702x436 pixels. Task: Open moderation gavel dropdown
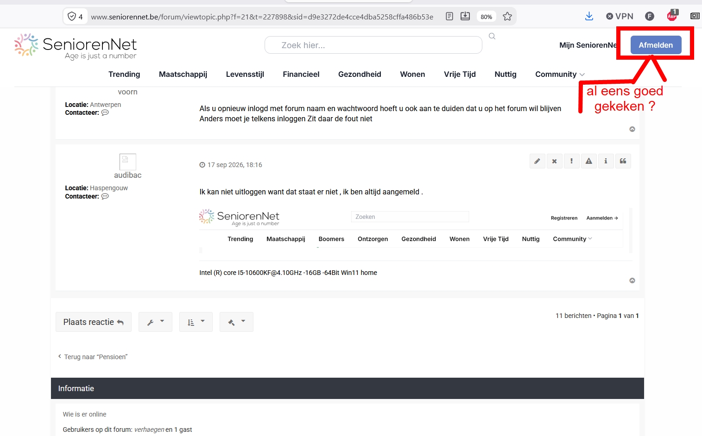[236, 322]
